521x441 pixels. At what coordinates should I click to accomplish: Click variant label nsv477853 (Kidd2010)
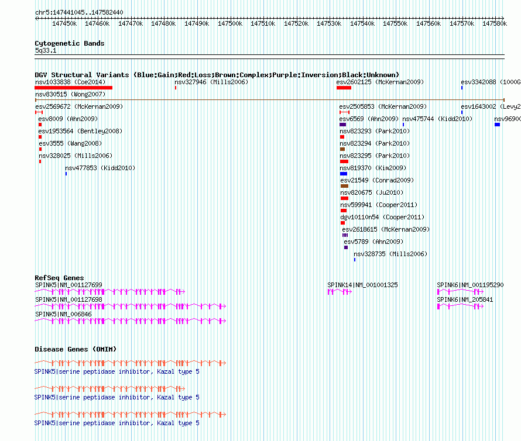coord(100,168)
